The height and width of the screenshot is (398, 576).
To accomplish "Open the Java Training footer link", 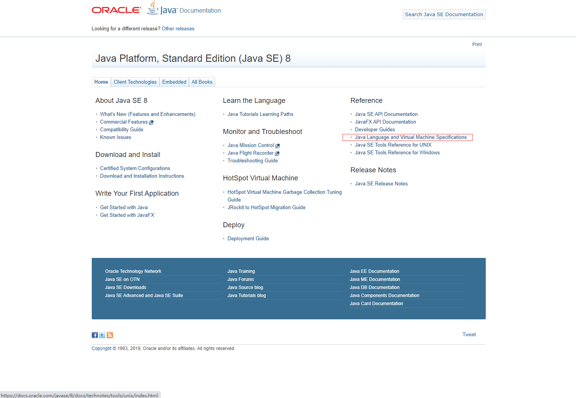I will [x=241, y=271].
